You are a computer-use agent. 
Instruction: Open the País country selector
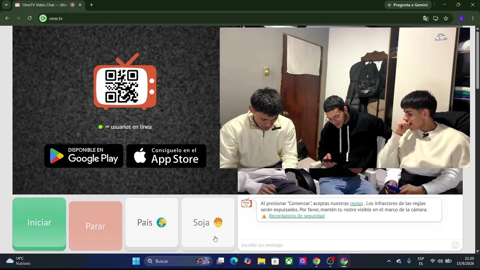pyautogui.click(x=152, y=223)
